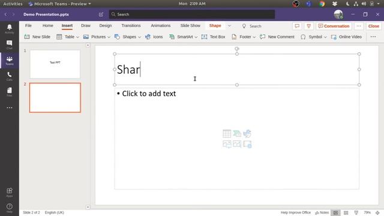Click English (UK) language in status bar
The height and width of the screenshot is (216, 384).
55,212
